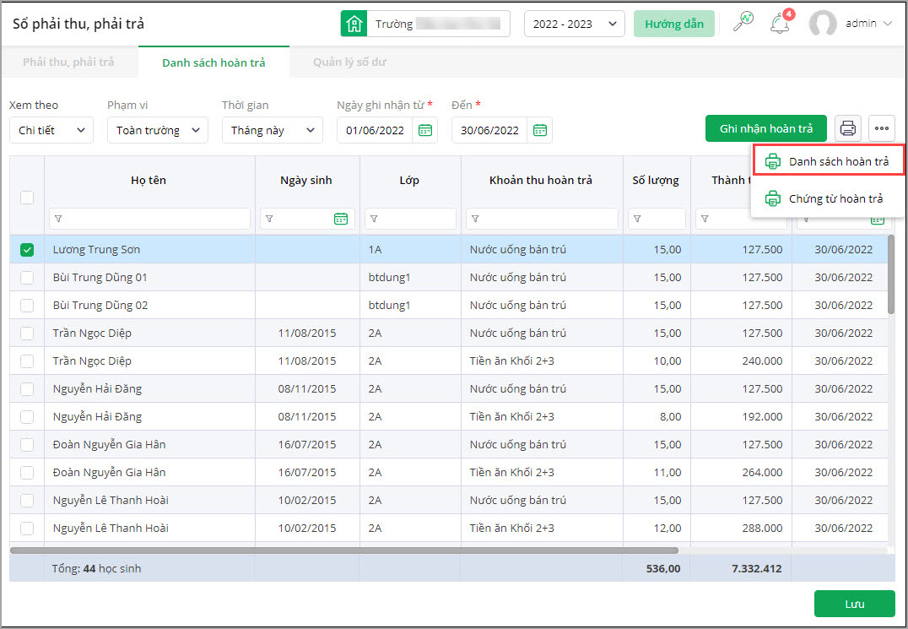Click the printer icon button
Viewport: 908px width, 629px height.
[848, 128]
